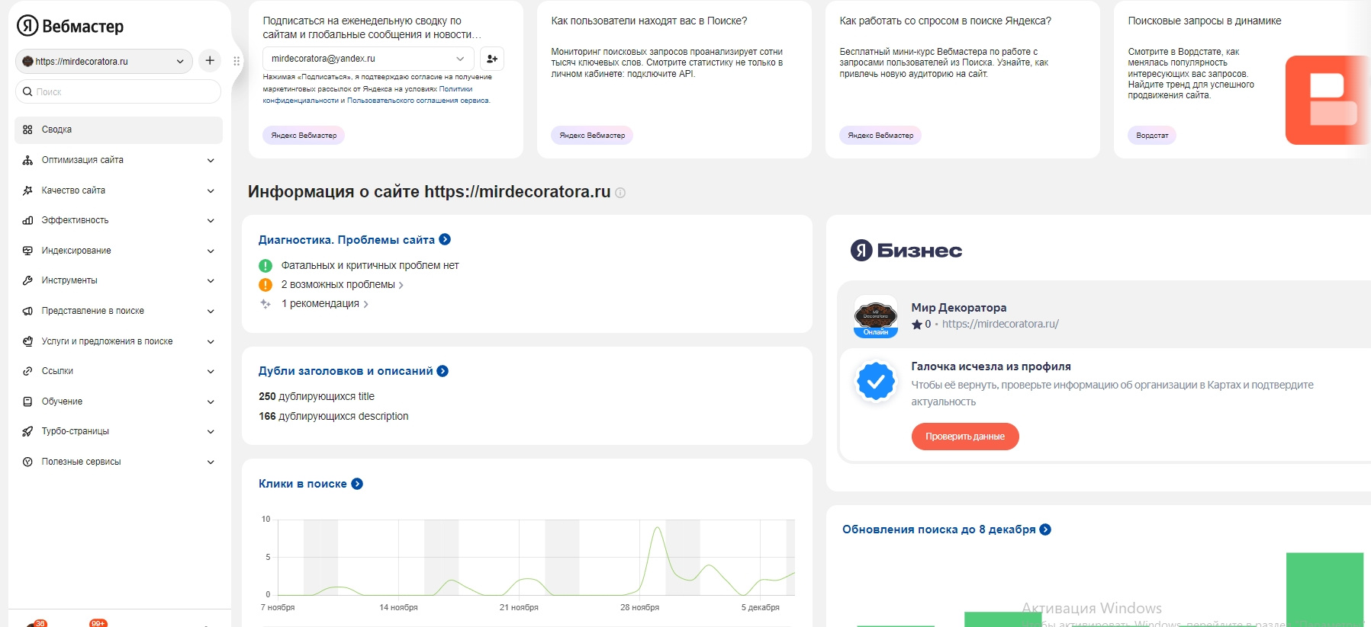This screenshot has height=627, width=1371.
Task: Open arrow icon next to Дубли заголовков
Action: [443, 371]
